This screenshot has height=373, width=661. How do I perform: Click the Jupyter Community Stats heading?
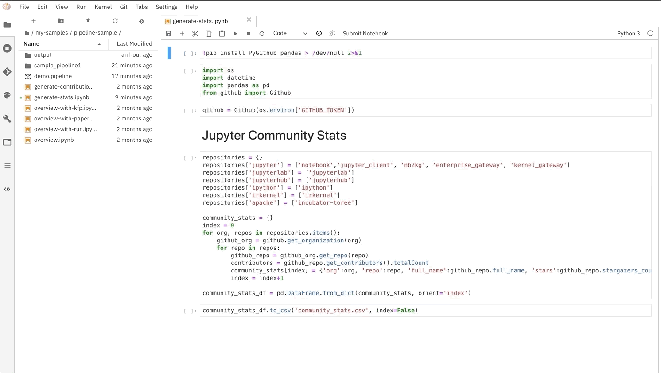tap(274, 136)
